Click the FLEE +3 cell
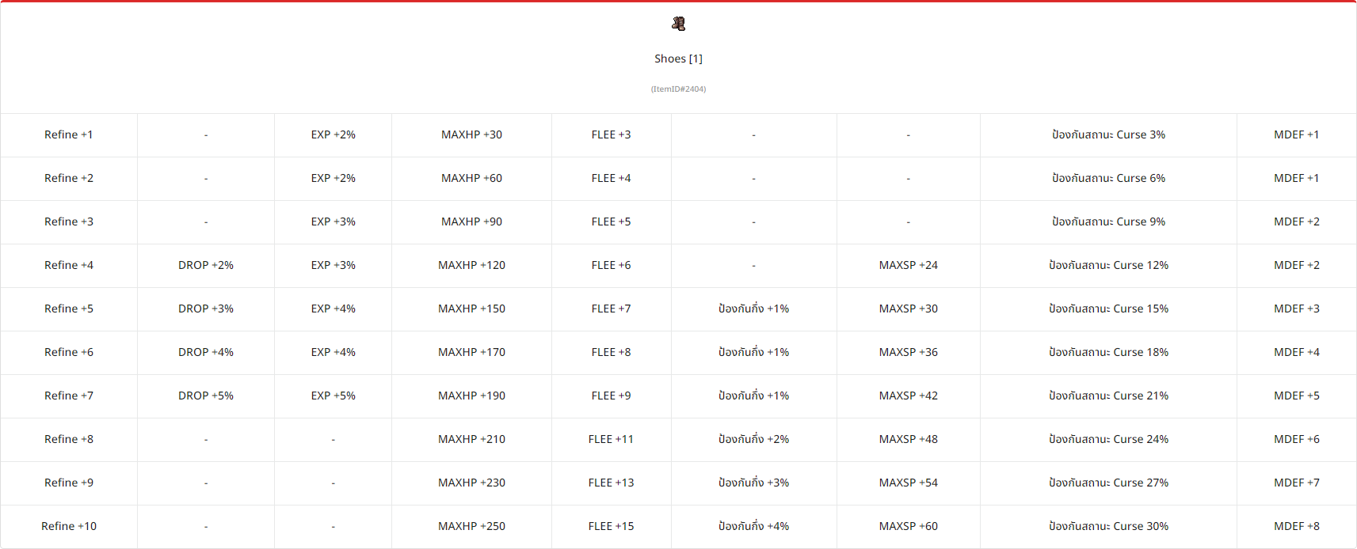The width and height of the screenshot is (1357, 549). point(611,134)
